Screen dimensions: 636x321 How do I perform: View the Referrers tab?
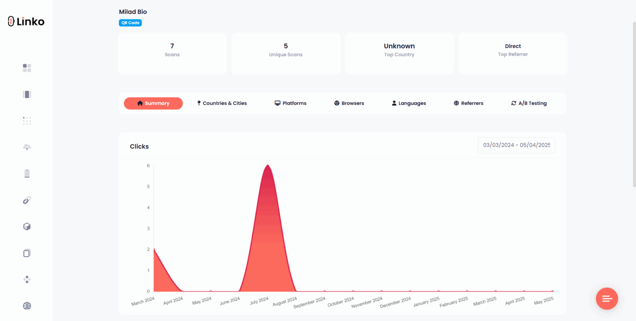[x=468, y=103]
